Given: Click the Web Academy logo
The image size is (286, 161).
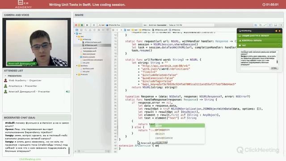Looking at the screenshot, I should pos(23,4).
